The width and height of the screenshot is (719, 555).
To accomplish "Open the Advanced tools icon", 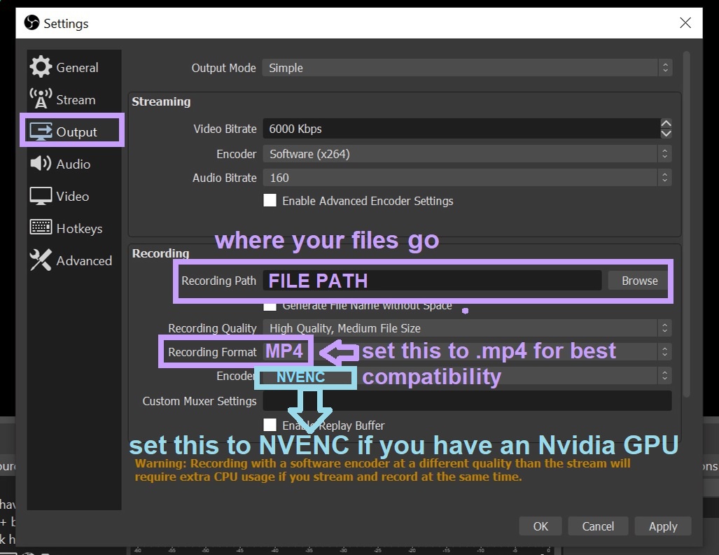I will 41,260.
